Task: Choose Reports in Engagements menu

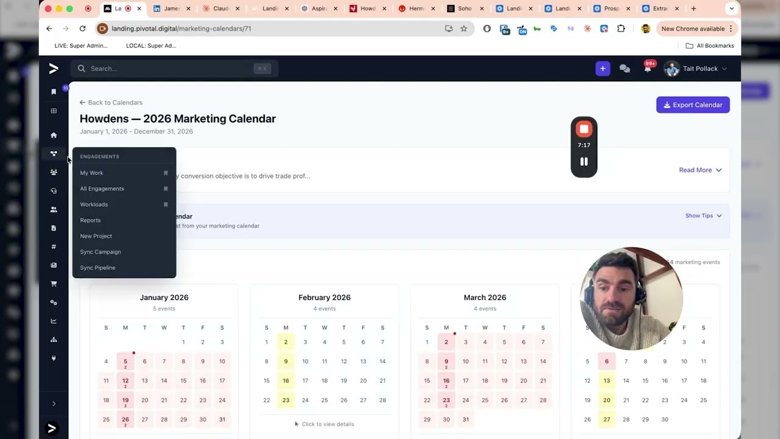Action: coord(90,221)
